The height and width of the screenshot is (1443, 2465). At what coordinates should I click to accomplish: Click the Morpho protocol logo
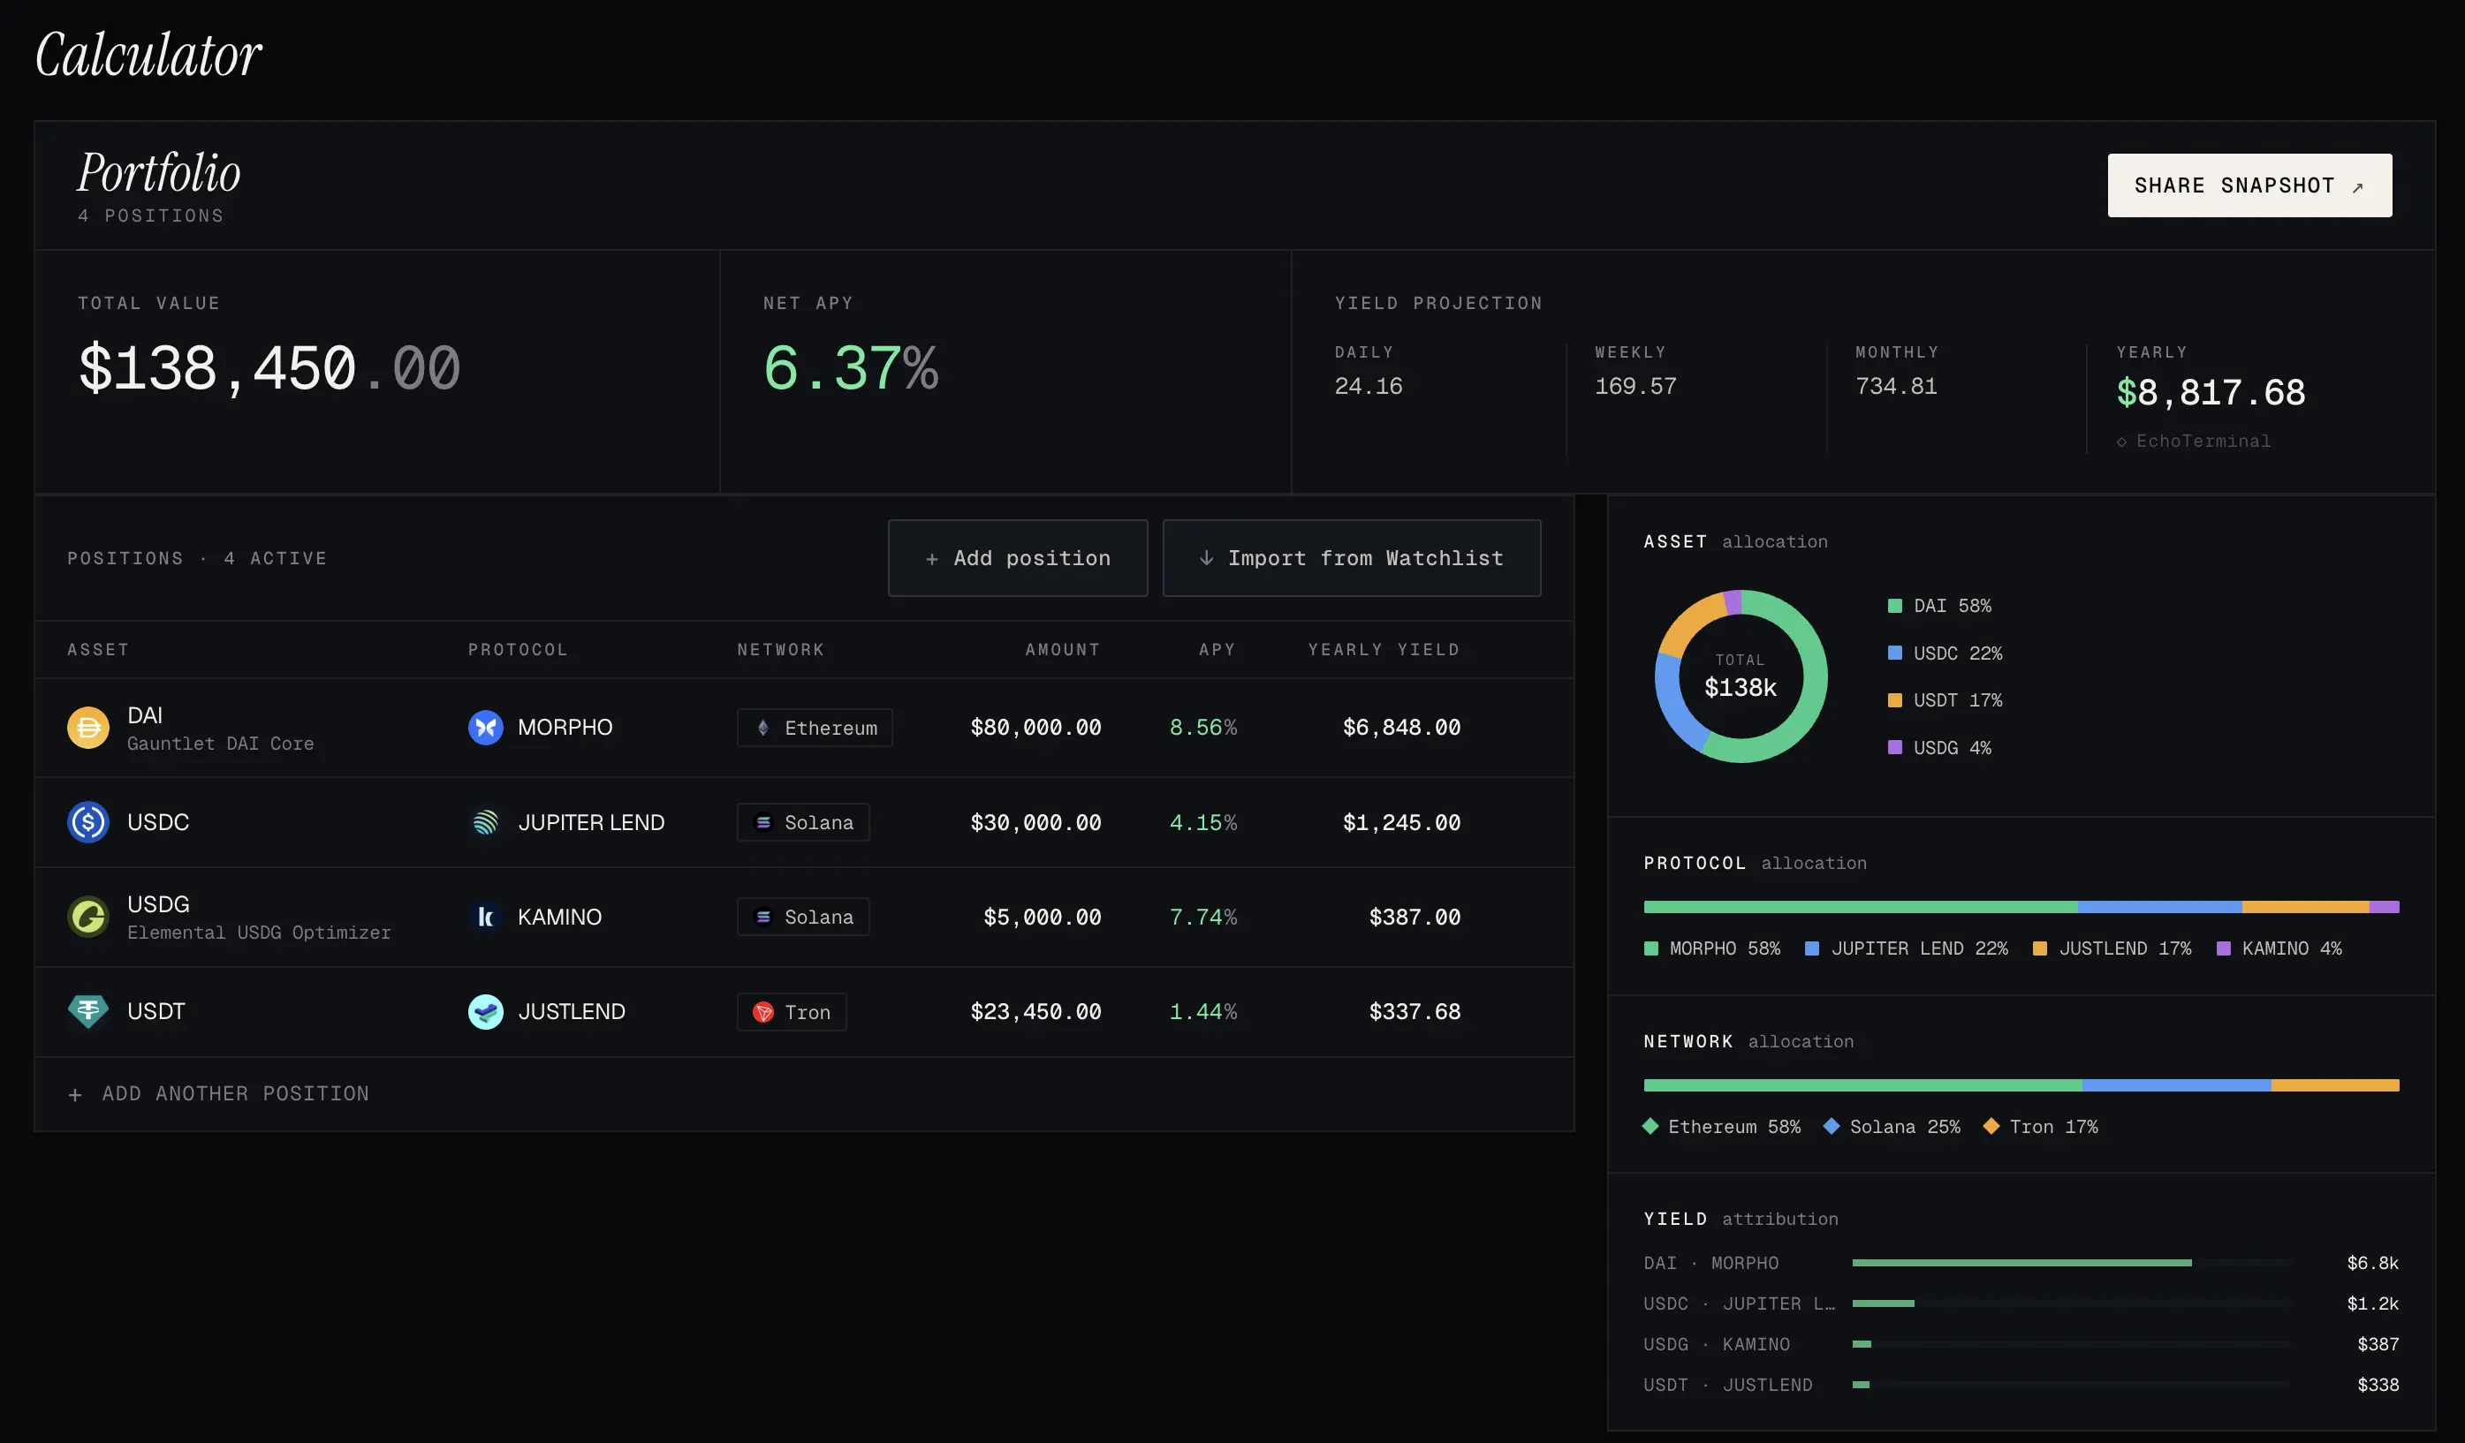pyautogui.click(x=485, y=728)
